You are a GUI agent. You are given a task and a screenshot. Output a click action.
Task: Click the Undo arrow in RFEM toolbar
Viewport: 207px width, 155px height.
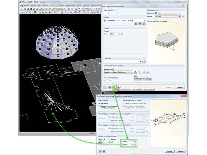tap(47, 9)
